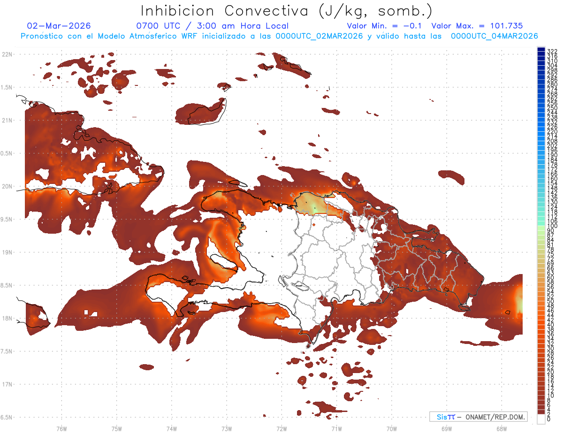
Task: Click the "72W" longitude axis label
Action: 281,428
